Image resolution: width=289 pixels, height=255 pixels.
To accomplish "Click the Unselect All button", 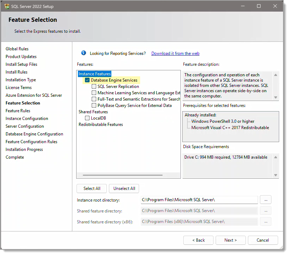I will [x=124, y=189].
